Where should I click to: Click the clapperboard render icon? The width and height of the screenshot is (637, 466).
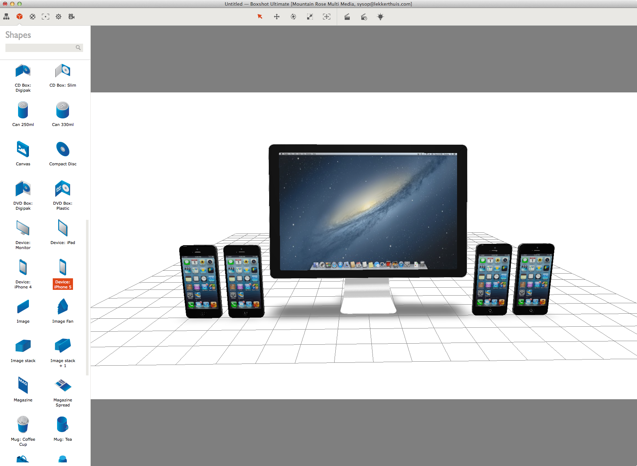click(x=347, y=17)
